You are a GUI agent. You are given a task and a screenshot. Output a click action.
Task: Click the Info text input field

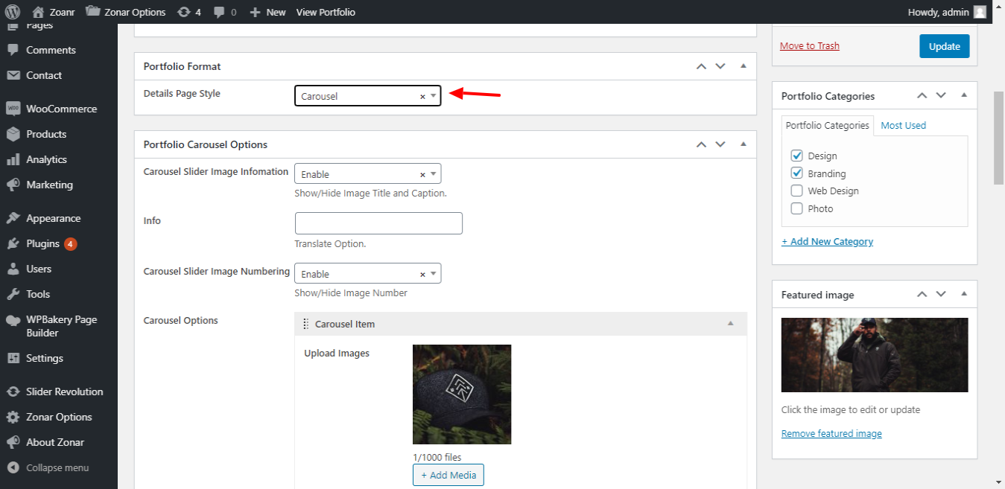click(378, 223)
